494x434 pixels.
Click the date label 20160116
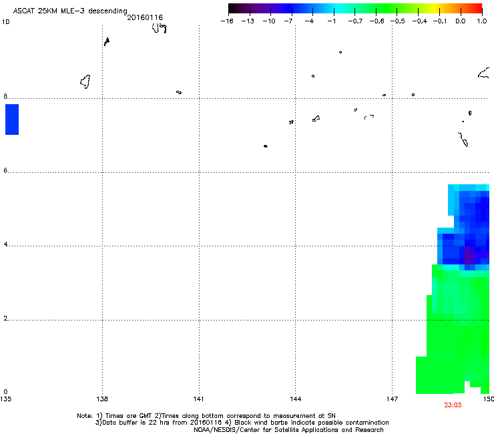coord(145,17)
